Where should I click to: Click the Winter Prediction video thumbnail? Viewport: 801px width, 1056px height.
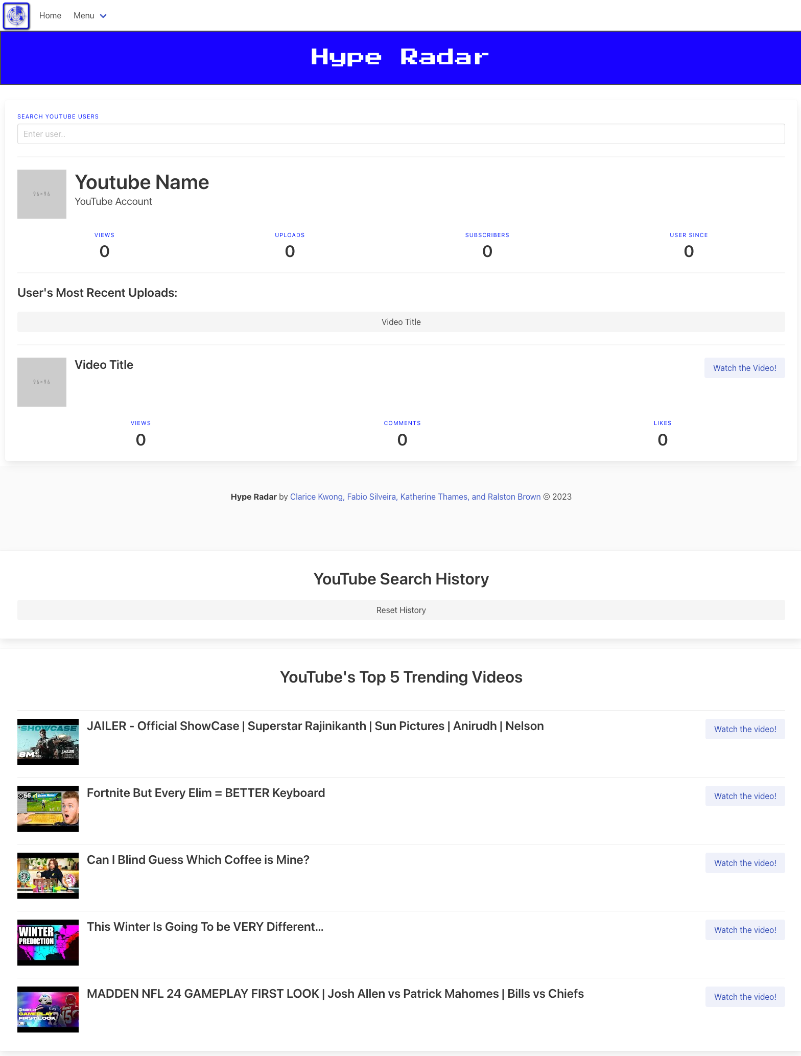pos(48,943)
